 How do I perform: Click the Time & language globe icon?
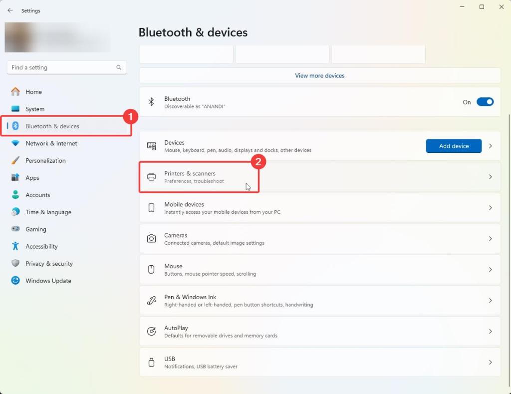(15, 212)
